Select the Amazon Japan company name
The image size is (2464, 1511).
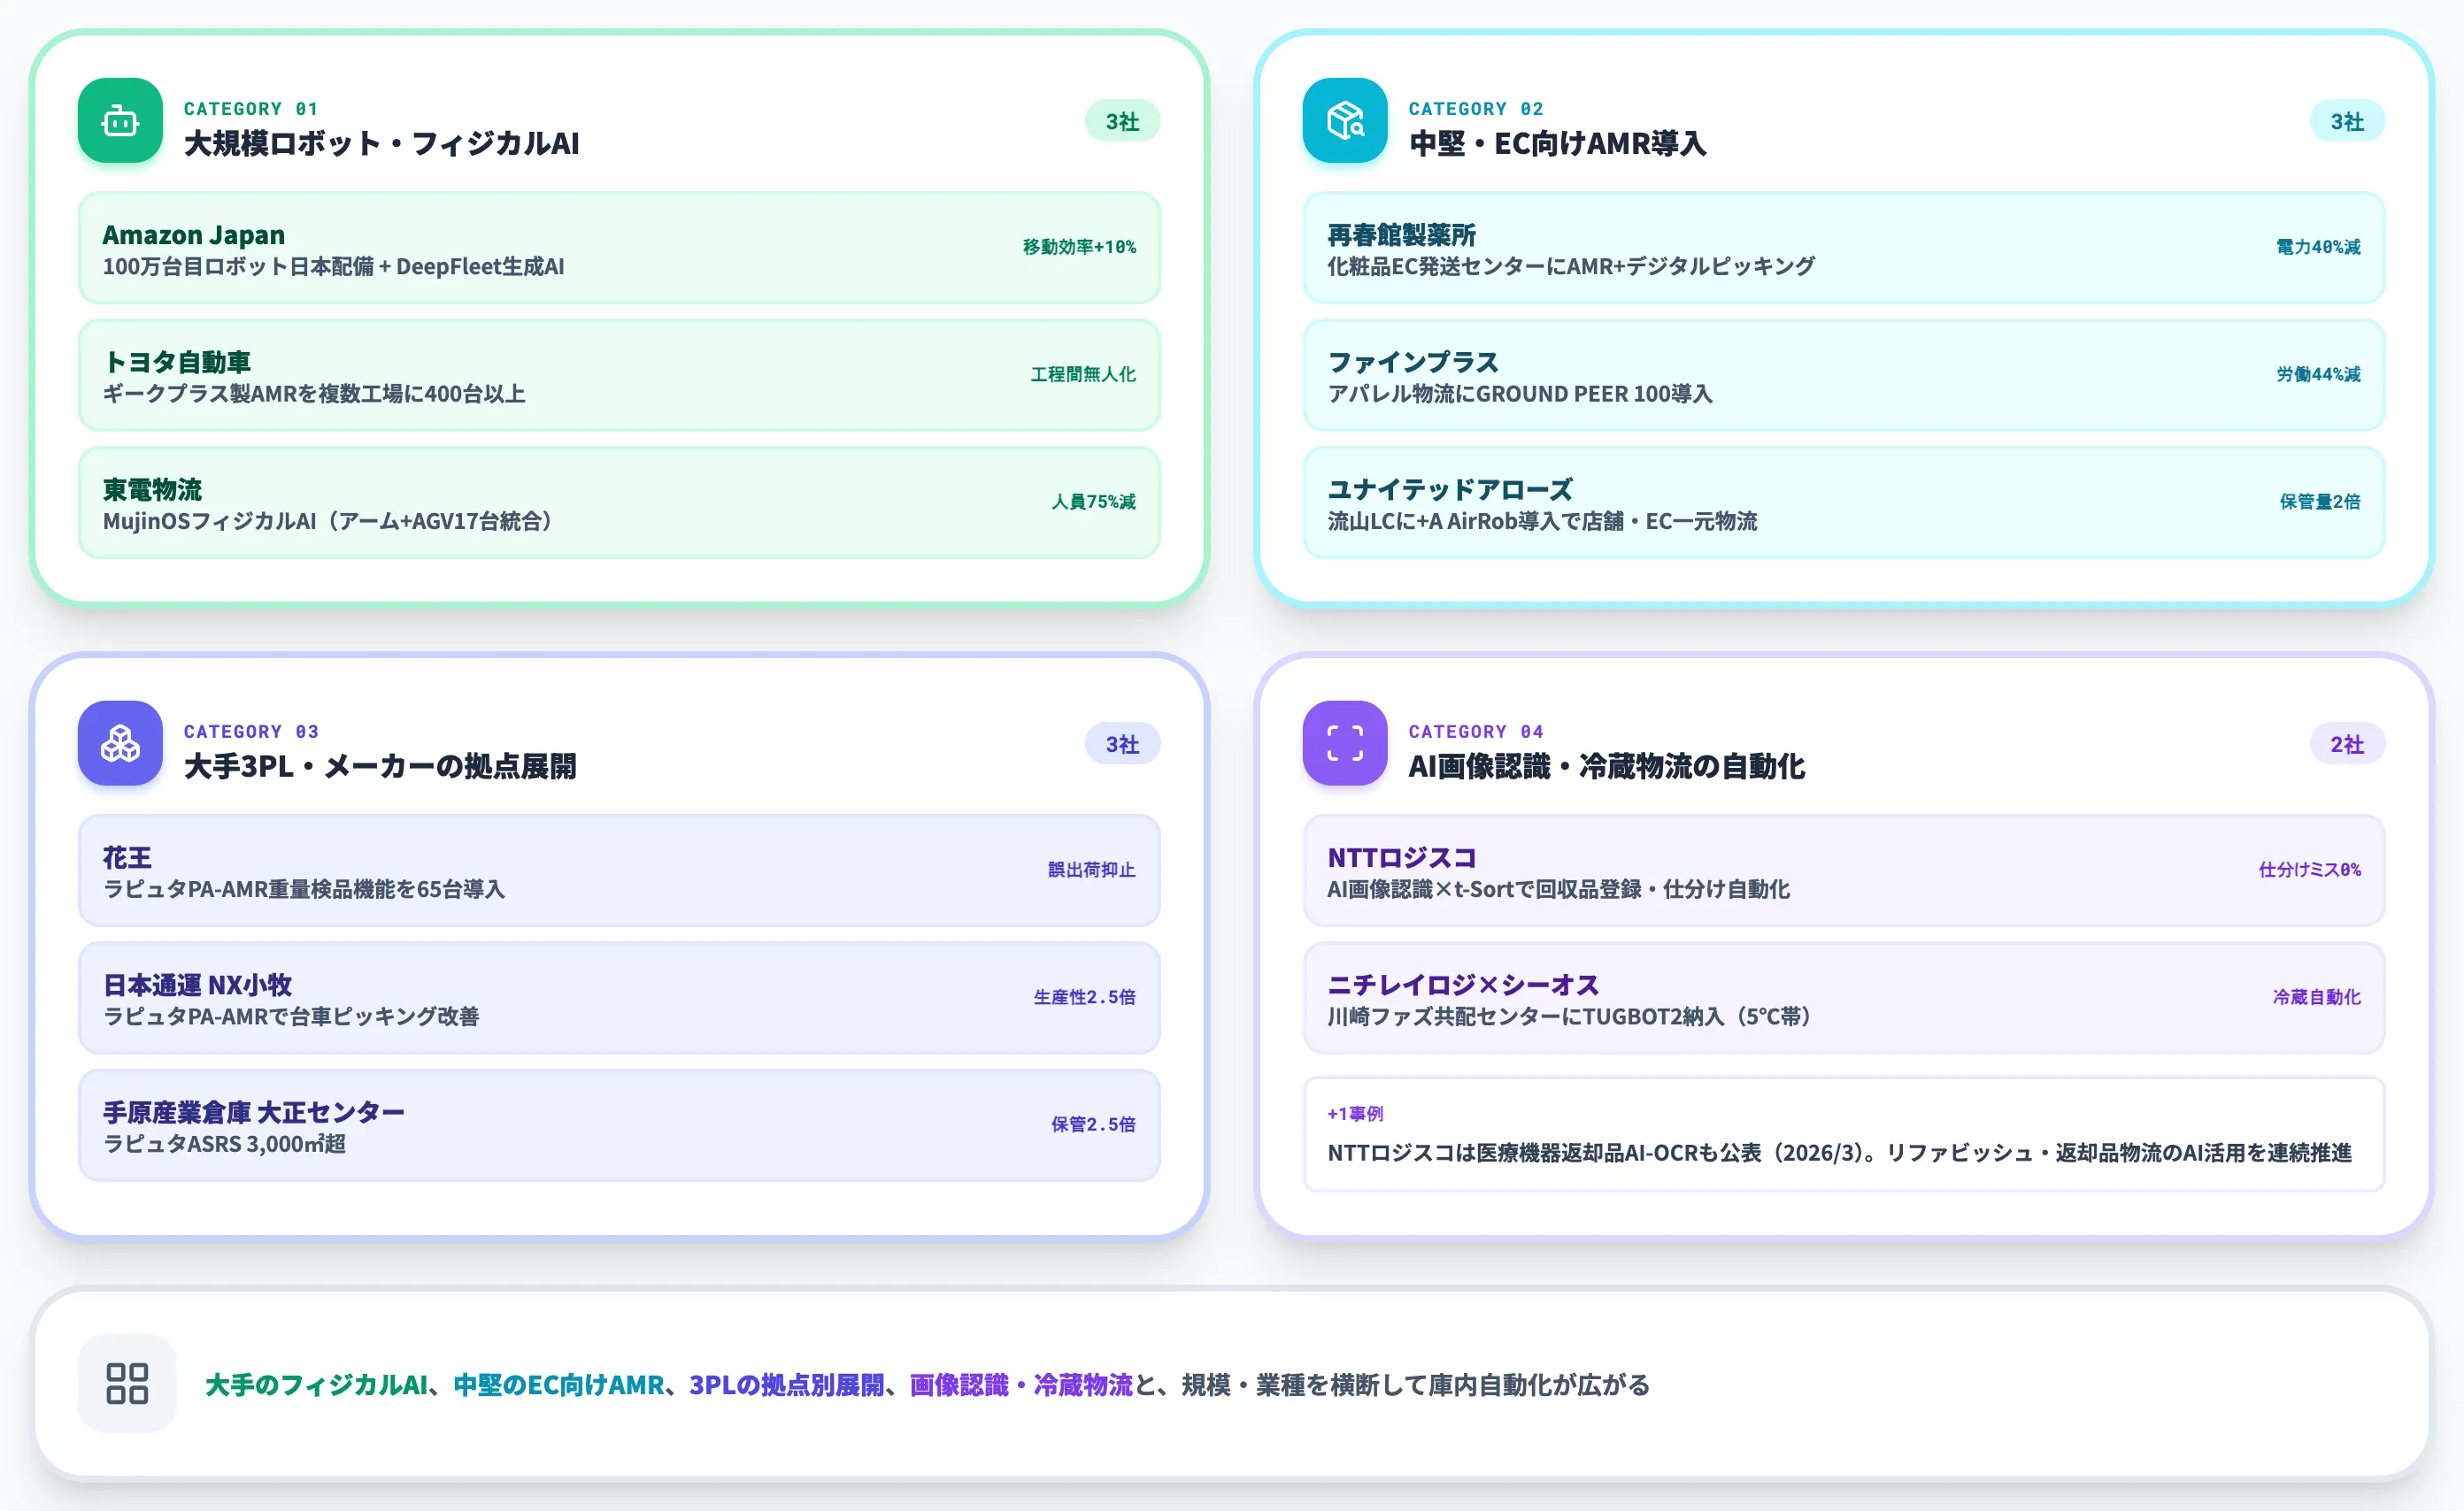(x=194, y=234)
